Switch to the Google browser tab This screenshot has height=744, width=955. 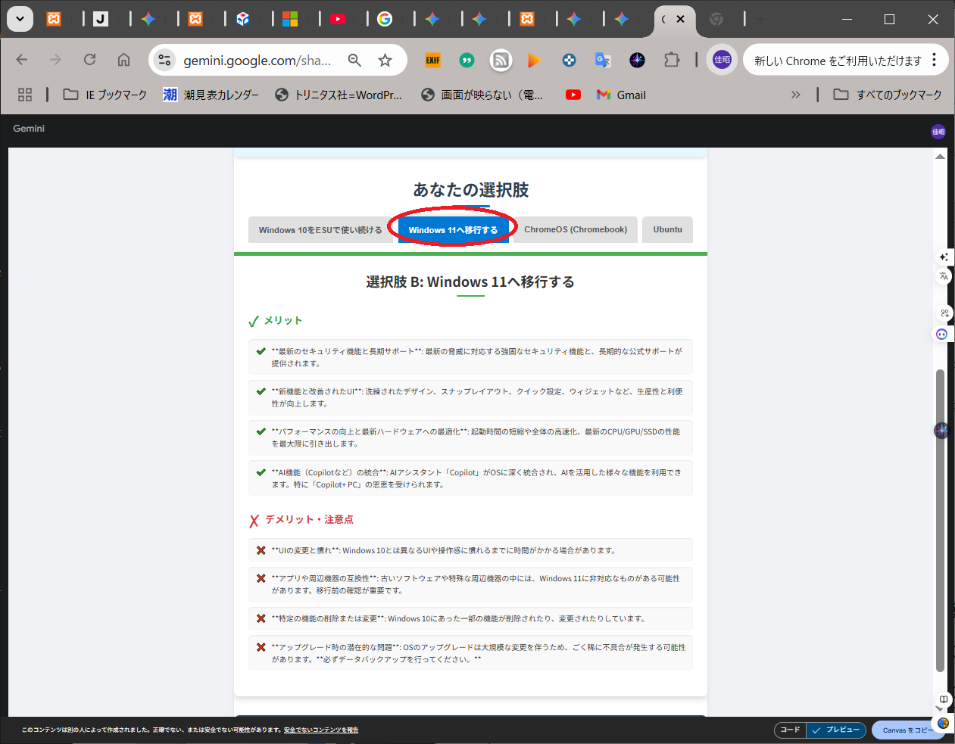pyautogui.click(x=385, y=19)
